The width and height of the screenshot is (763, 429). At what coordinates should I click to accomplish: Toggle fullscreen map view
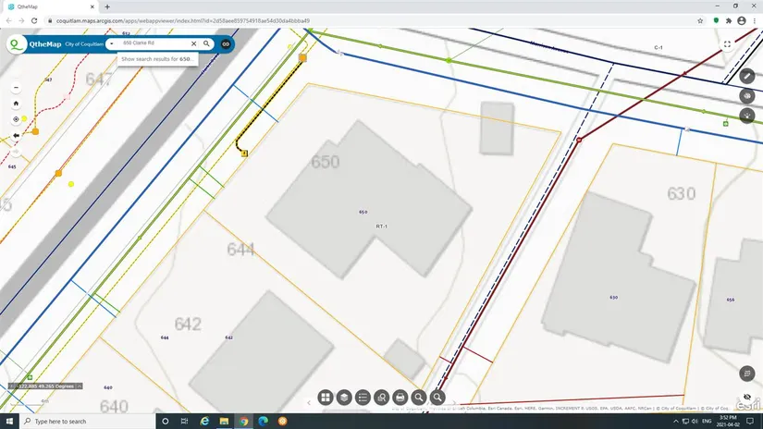tap(728, 43)
